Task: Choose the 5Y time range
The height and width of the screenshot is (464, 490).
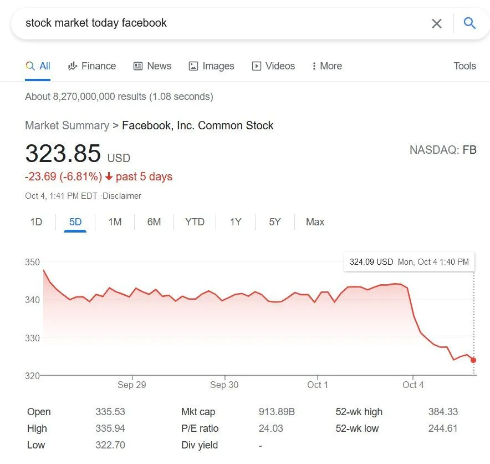Action: (274, 221)
